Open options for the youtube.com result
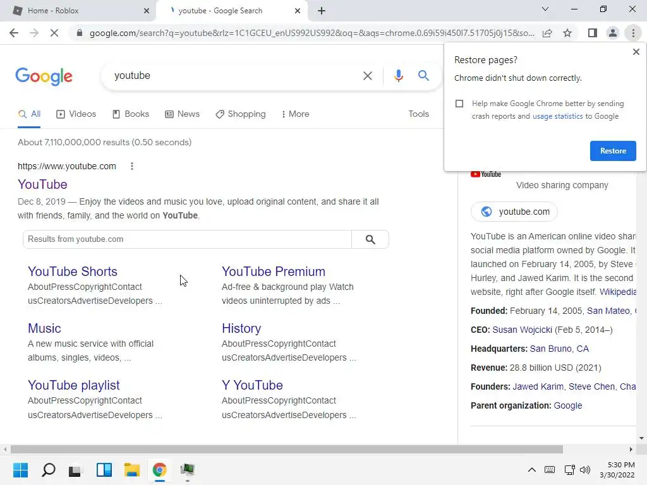The image size is (647, 485). 131,166
